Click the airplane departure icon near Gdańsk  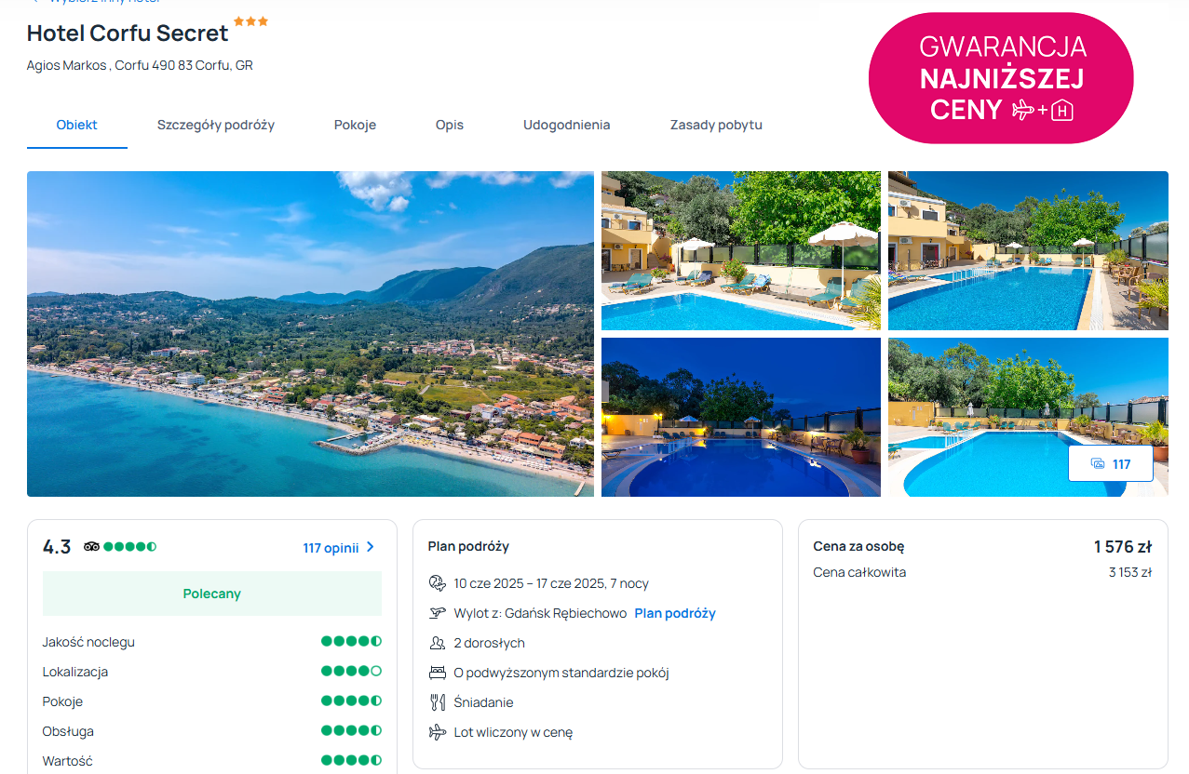coord(438,613)
